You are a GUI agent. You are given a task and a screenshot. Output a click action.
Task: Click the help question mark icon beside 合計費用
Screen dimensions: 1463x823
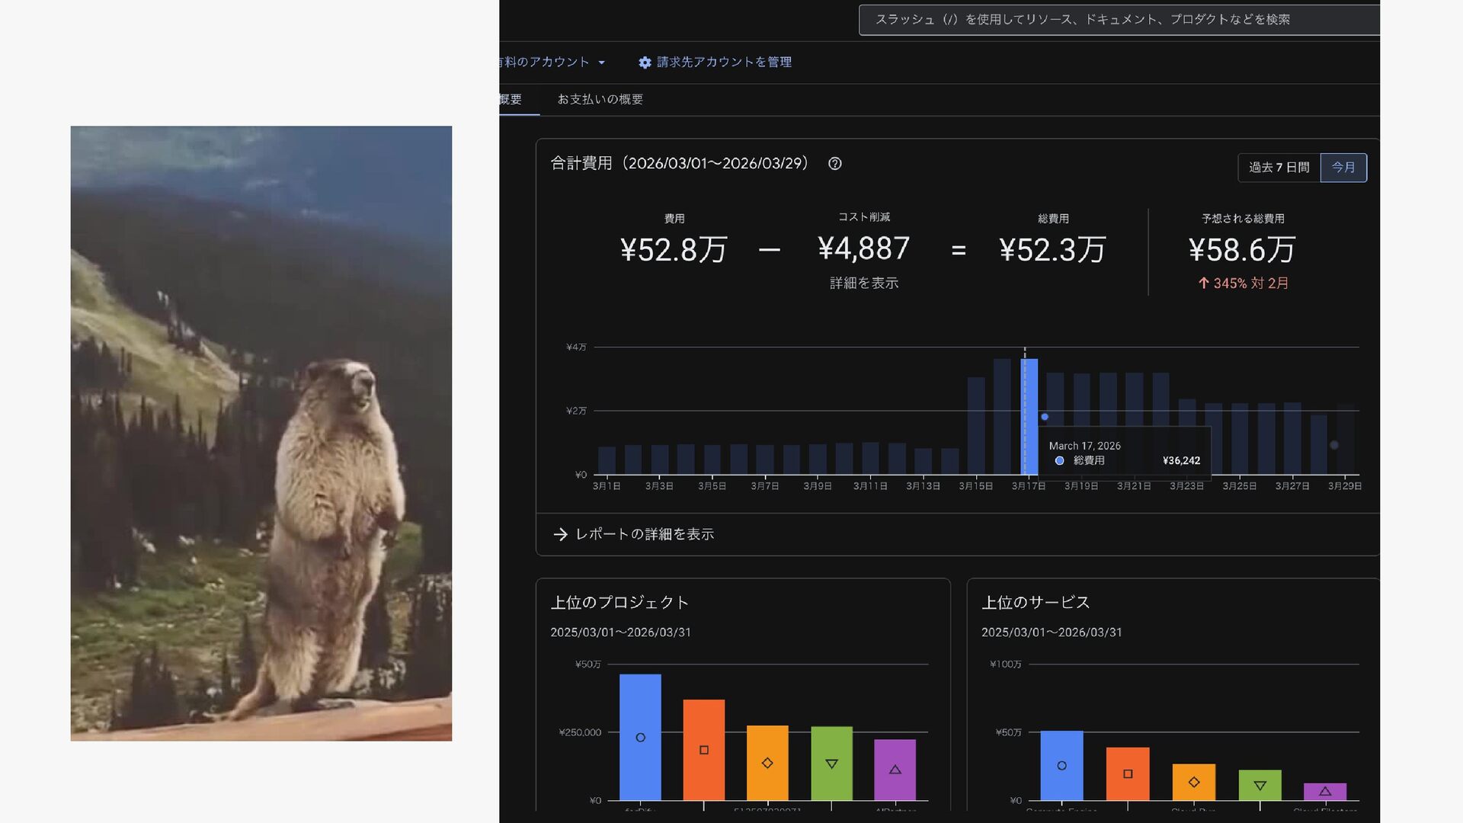pyautogui.click(x=834, y=164)
